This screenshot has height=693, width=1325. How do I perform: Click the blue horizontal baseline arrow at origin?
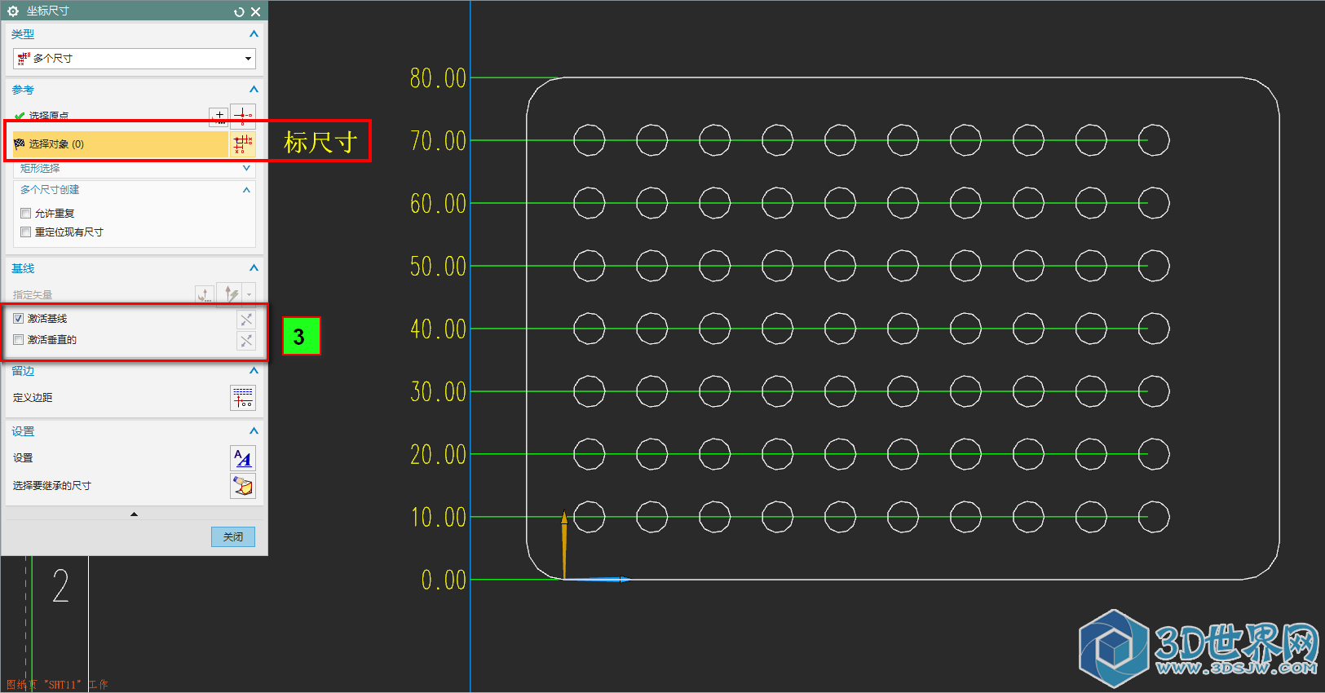[598, 580]
